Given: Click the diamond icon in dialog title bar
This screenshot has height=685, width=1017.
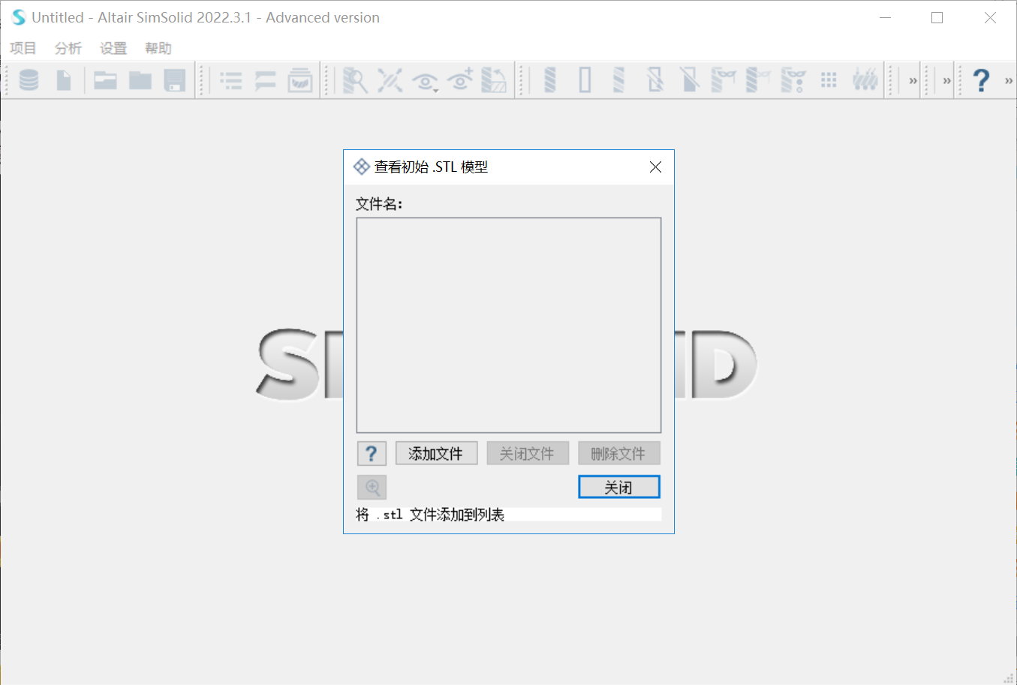Looking at the screenshot, I should tap(361, 167).
